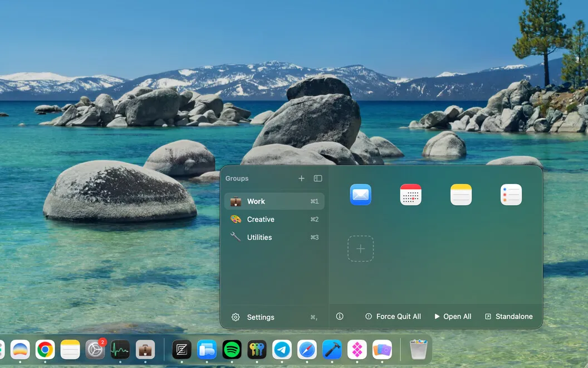Open the Reminders app in the Work group

click(x=511, y=195)
